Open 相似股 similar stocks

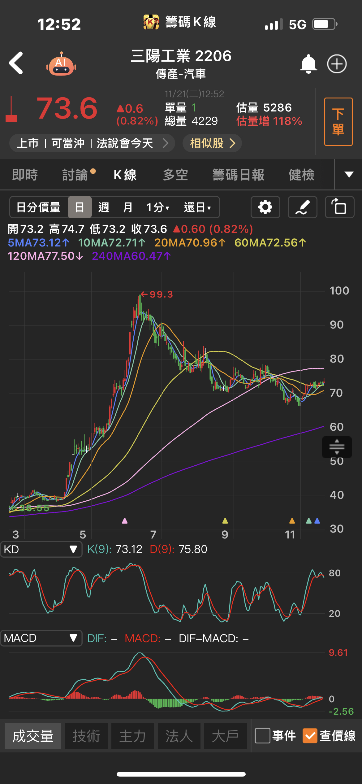pyautogui.click(x=212, y=143)
